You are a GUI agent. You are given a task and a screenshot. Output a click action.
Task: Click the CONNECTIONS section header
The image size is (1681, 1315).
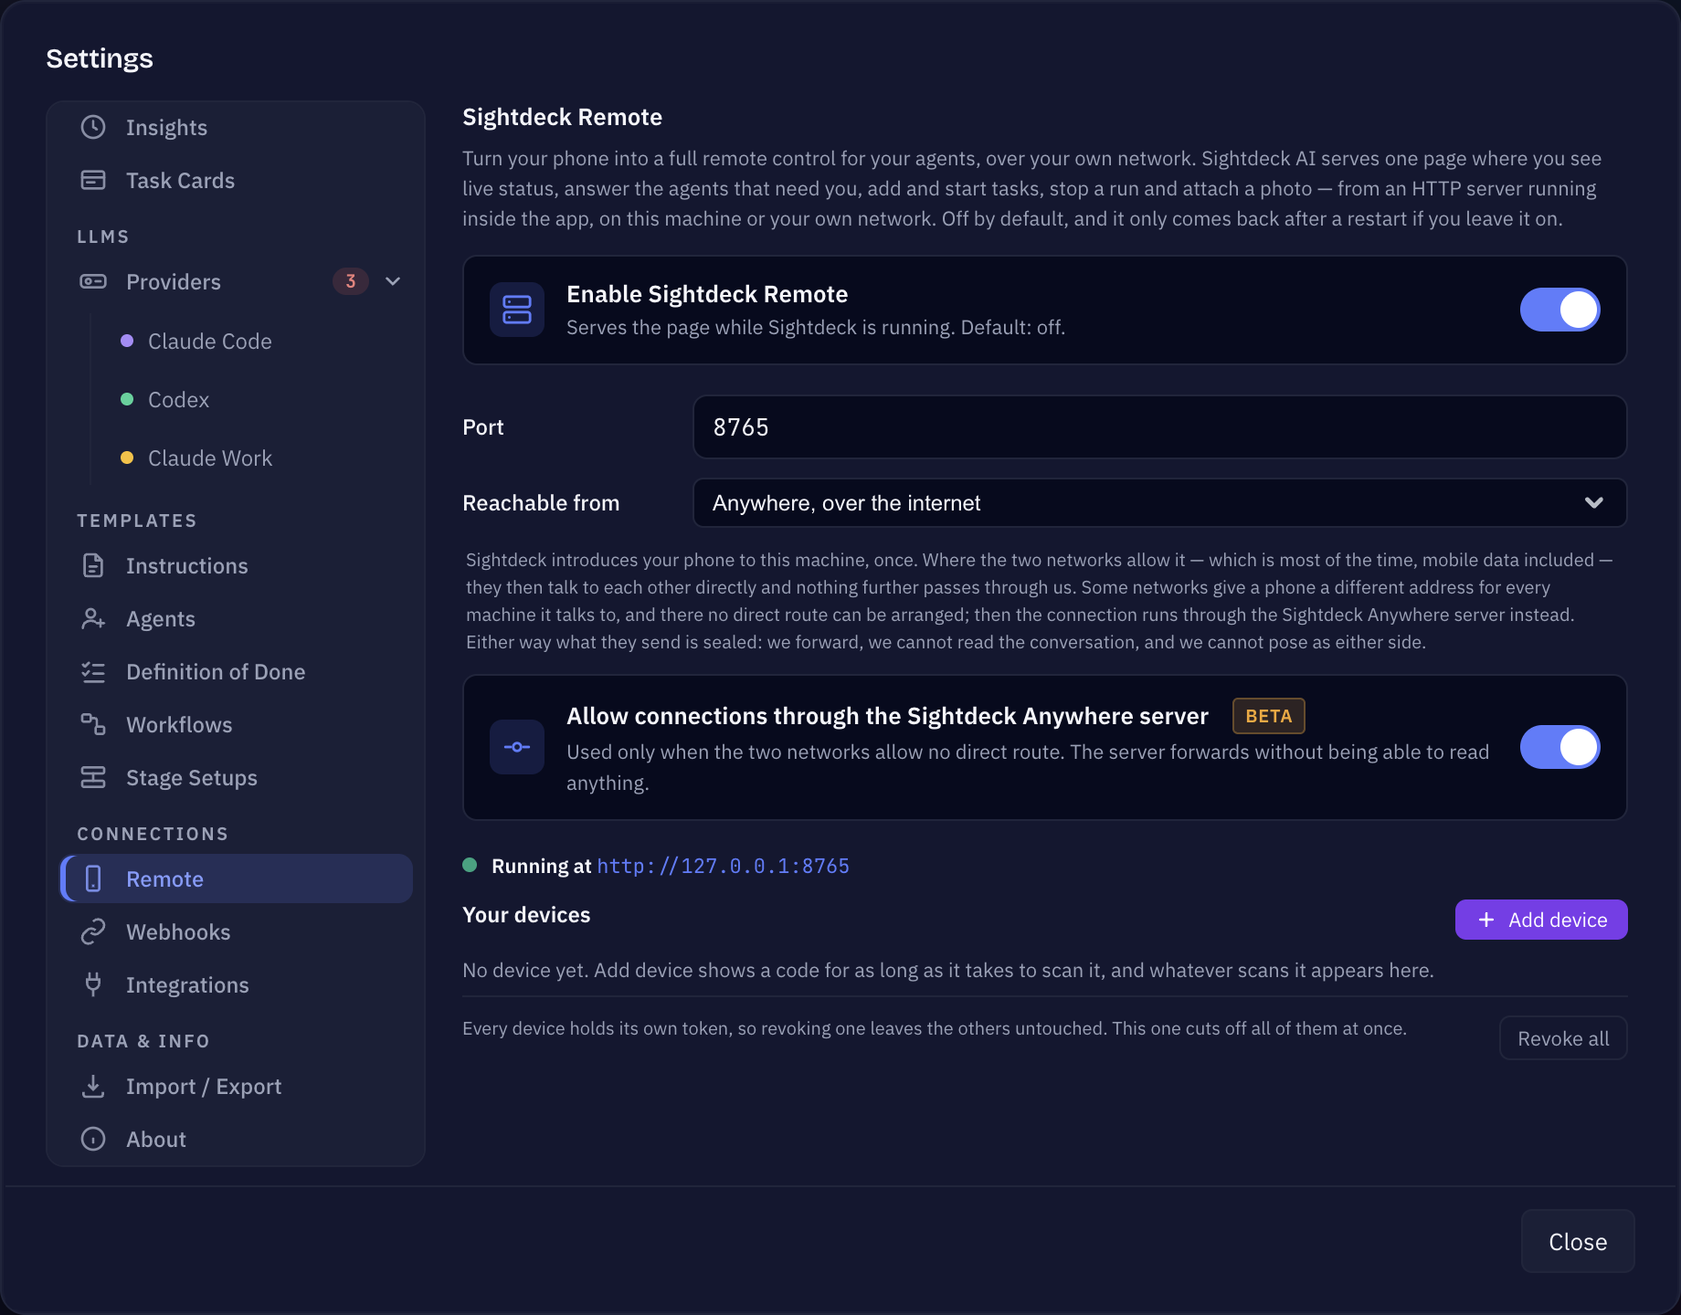pos(153,834)
